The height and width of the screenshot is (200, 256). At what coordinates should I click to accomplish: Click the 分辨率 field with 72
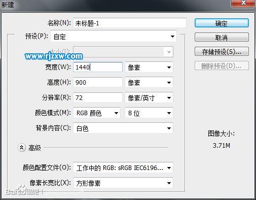pos(98,97)
